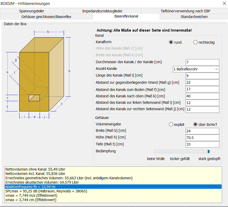Select the 'Abstimmfrequenz fb = 32,94 Hz' line
The image size is (228, 207).
pos(113,187)
